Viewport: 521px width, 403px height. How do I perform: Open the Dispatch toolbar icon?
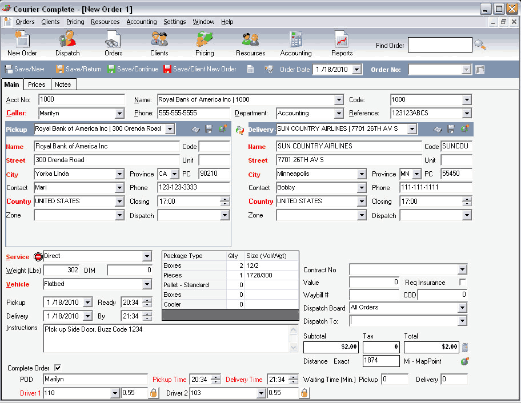[67, 44]
